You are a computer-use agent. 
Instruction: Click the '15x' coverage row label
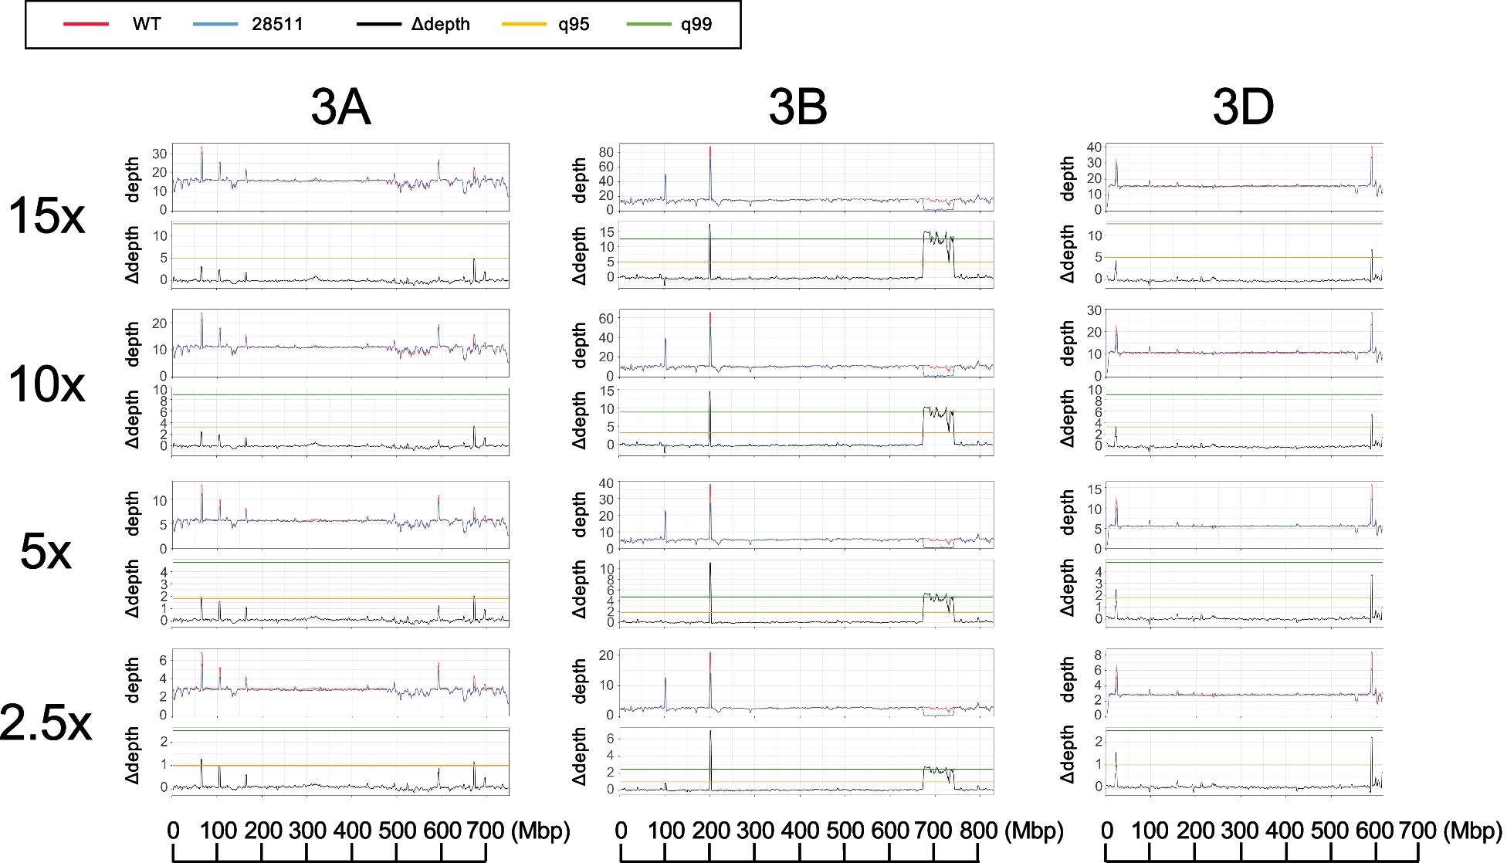[x=46, y=215]
